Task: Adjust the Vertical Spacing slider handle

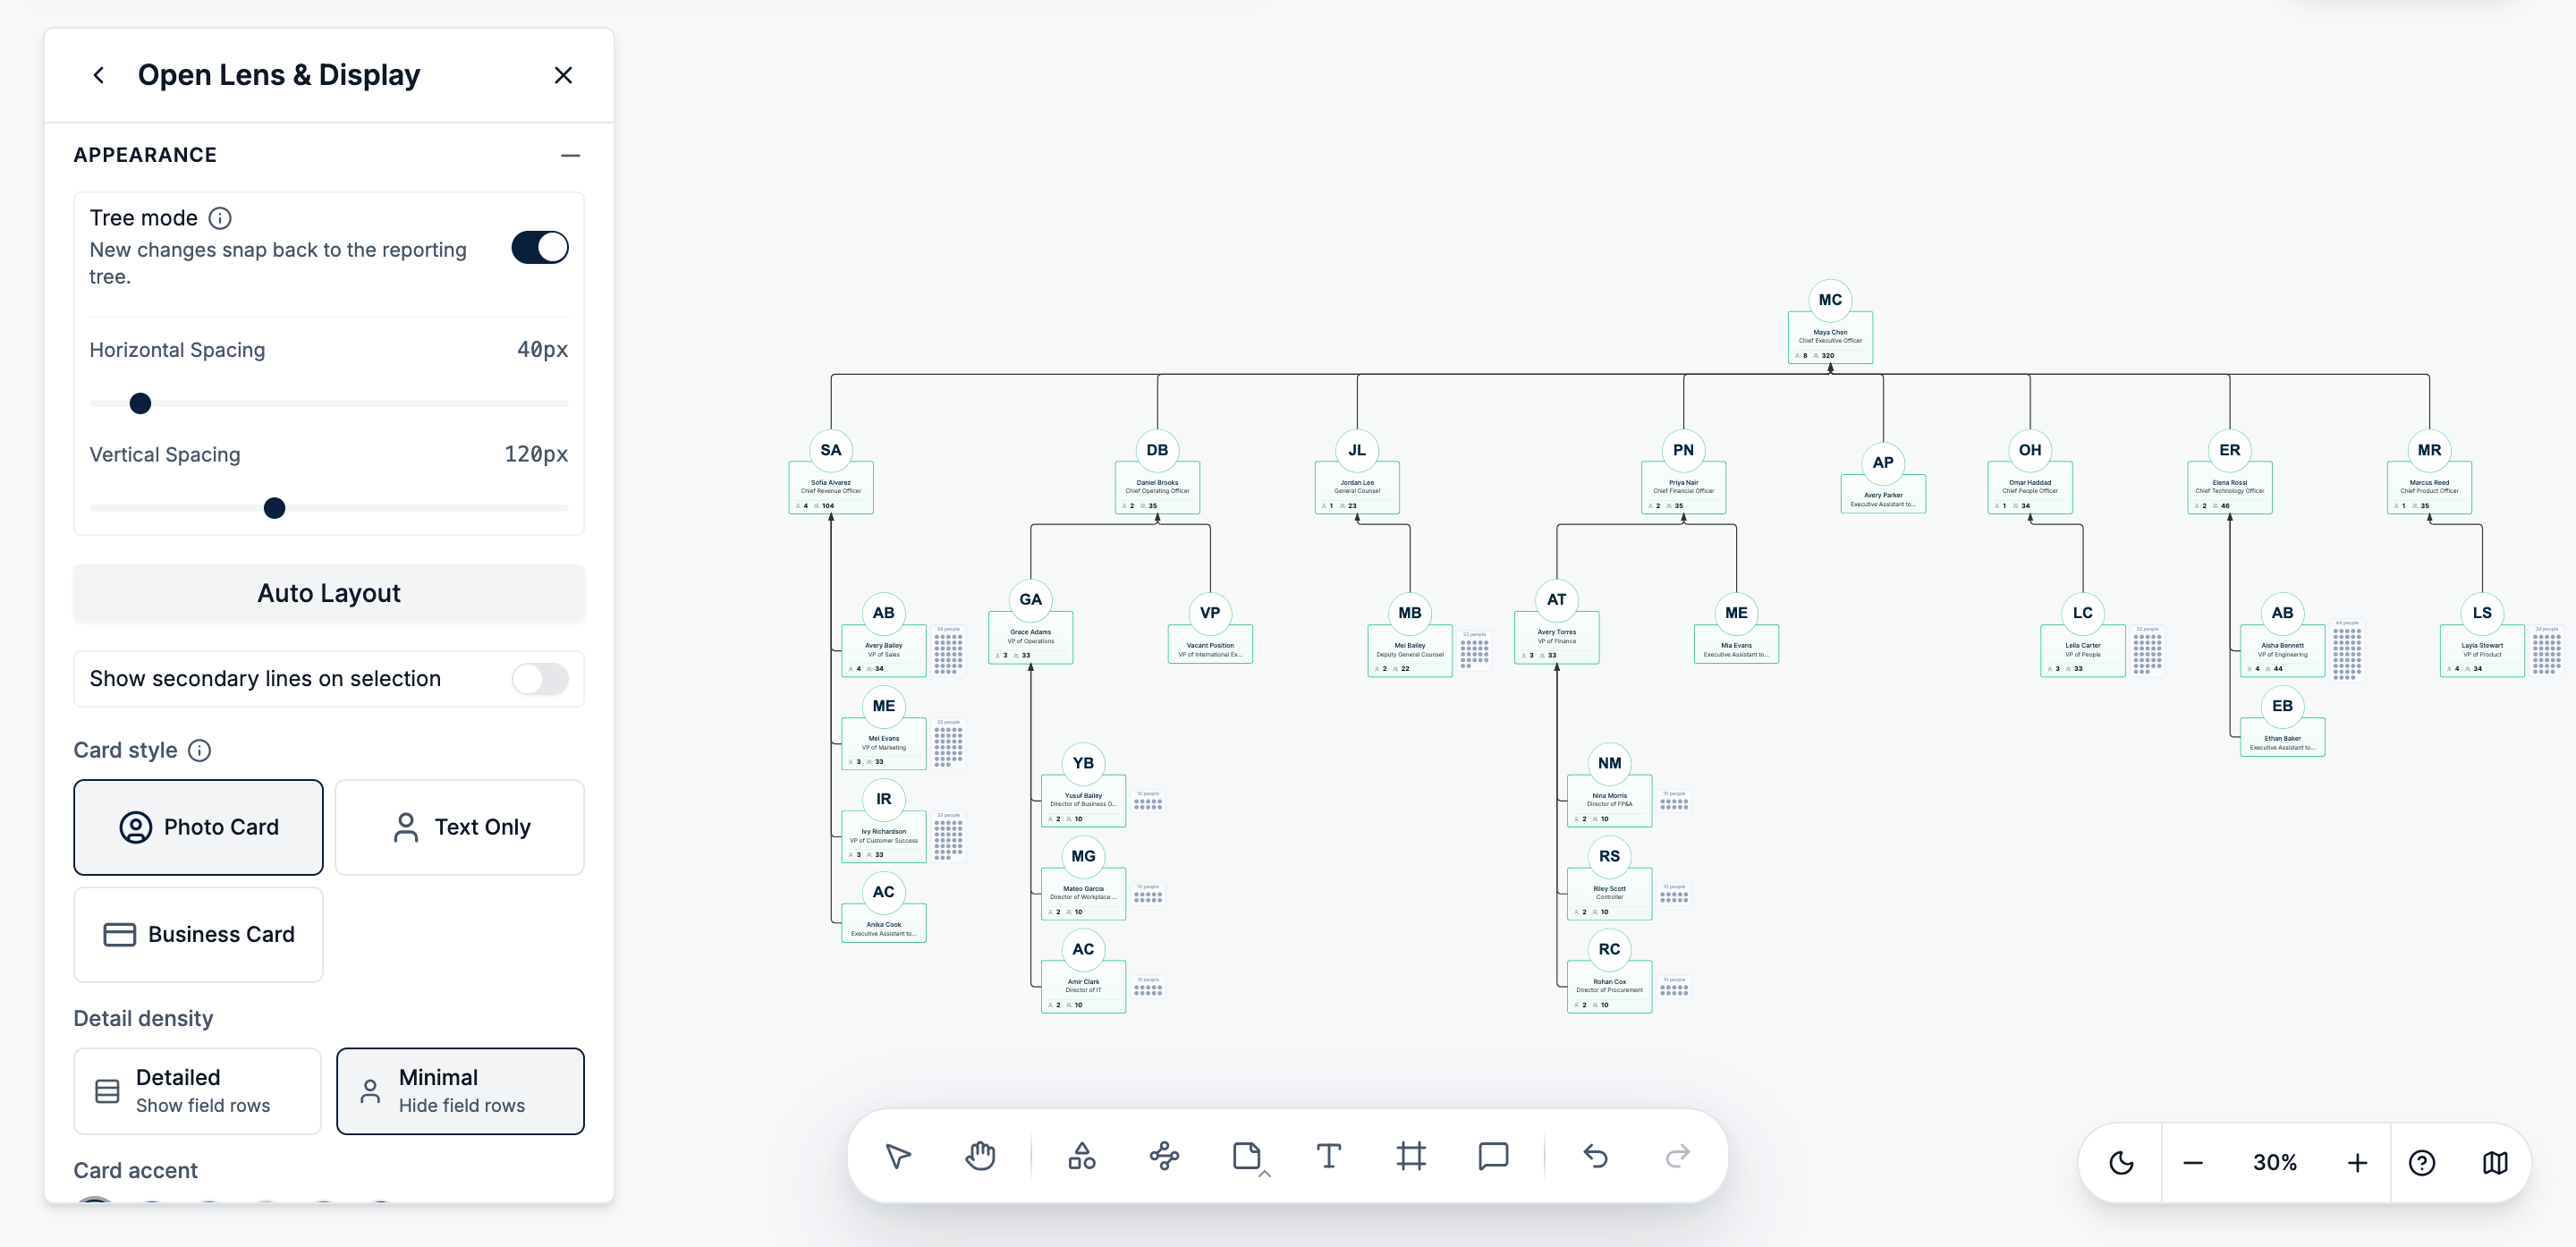Action: coord(274,508)
